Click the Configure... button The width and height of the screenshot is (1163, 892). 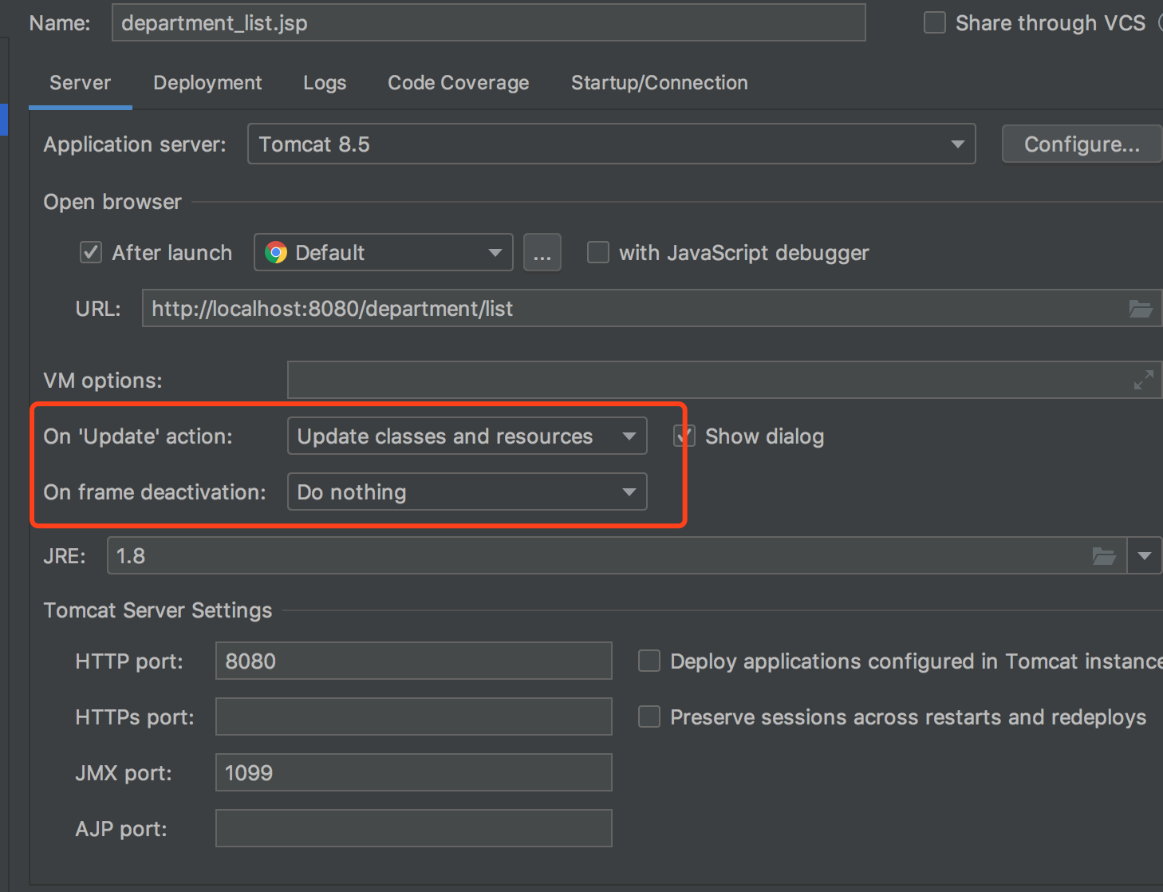point(1082,144)
